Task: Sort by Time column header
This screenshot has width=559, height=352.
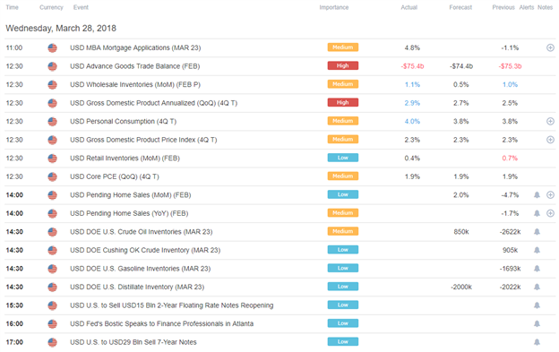Action: [12, 7]
